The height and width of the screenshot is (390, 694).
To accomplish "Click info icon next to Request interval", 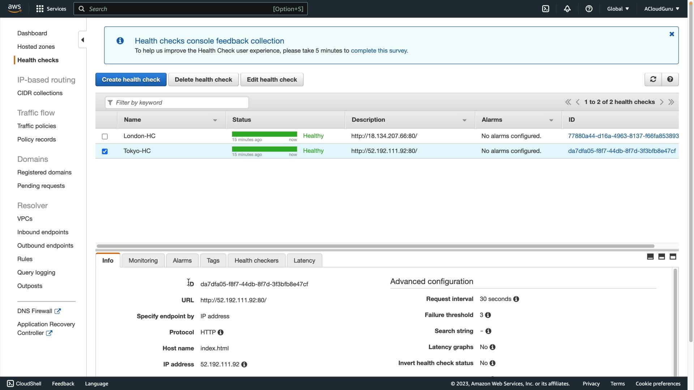I will tap(516, 299).
